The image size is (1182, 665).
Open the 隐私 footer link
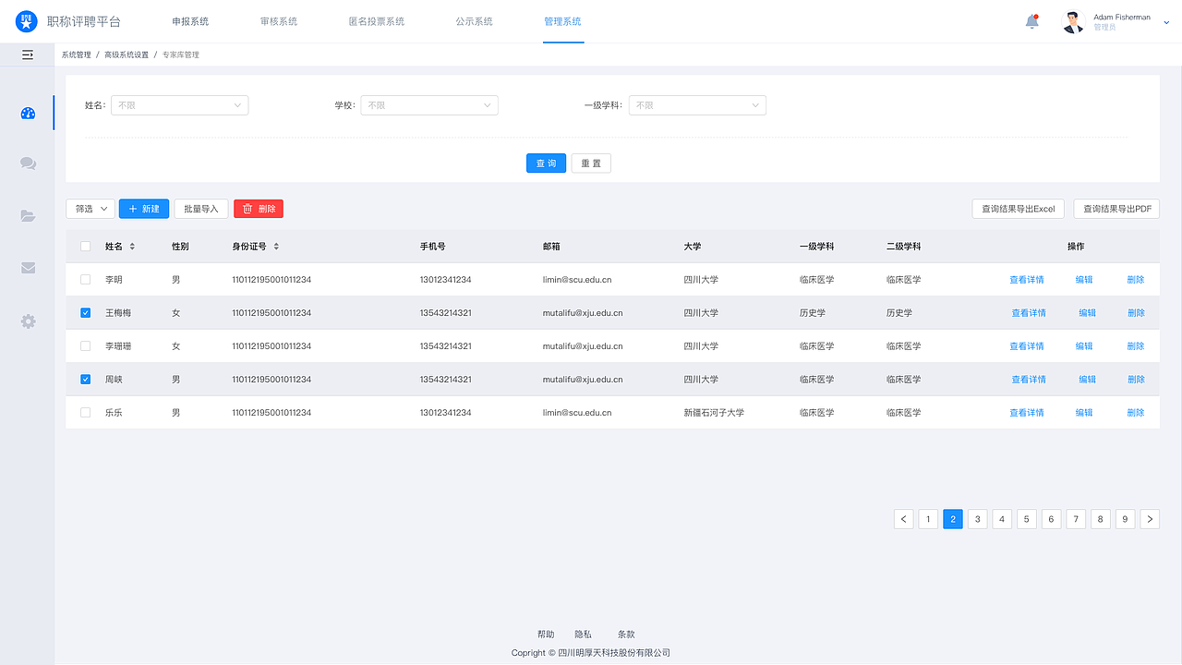[583, 635]
